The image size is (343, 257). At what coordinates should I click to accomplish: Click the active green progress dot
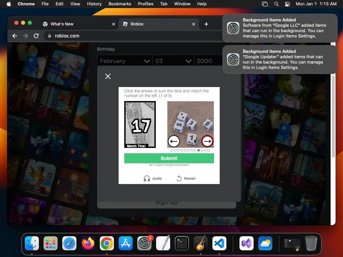pos(199,150)
